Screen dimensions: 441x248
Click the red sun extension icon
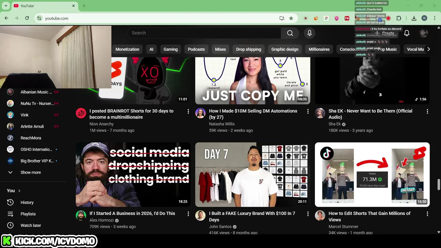tap(305, 18)
